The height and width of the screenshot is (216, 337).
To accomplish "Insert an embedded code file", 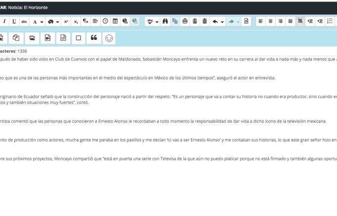I will [63, 38].
